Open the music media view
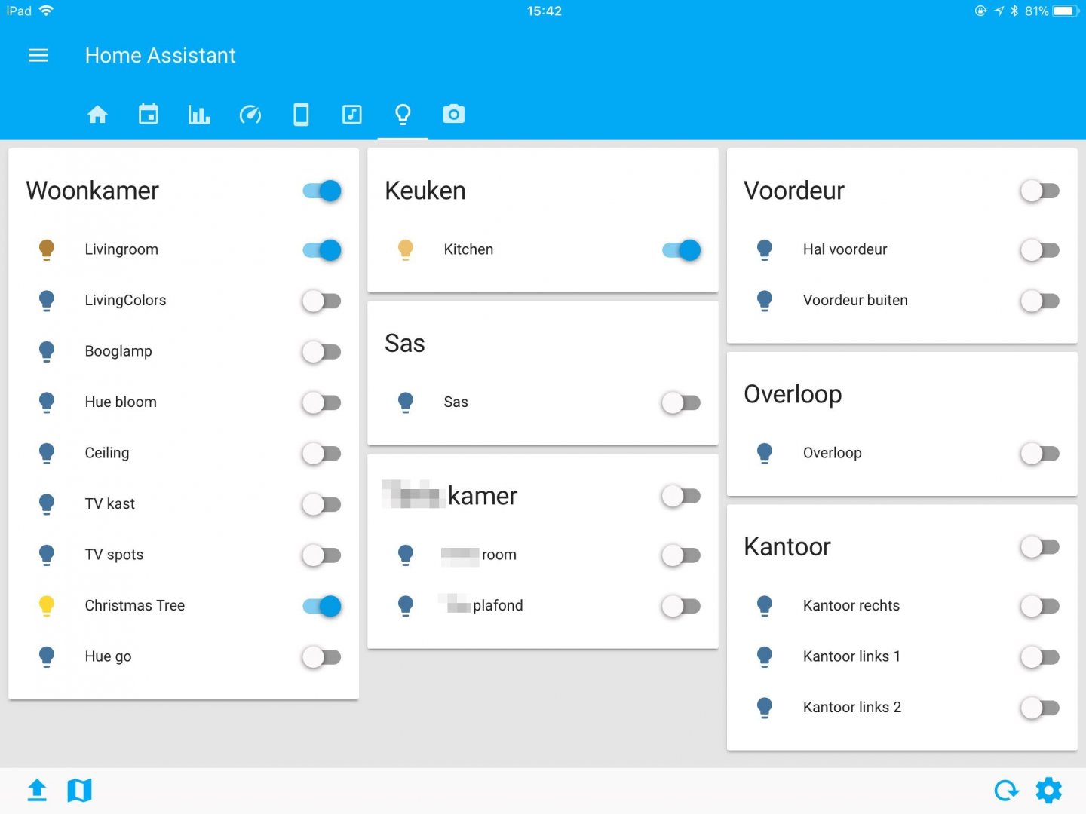Screen dimensions: 1086x814 352,115
